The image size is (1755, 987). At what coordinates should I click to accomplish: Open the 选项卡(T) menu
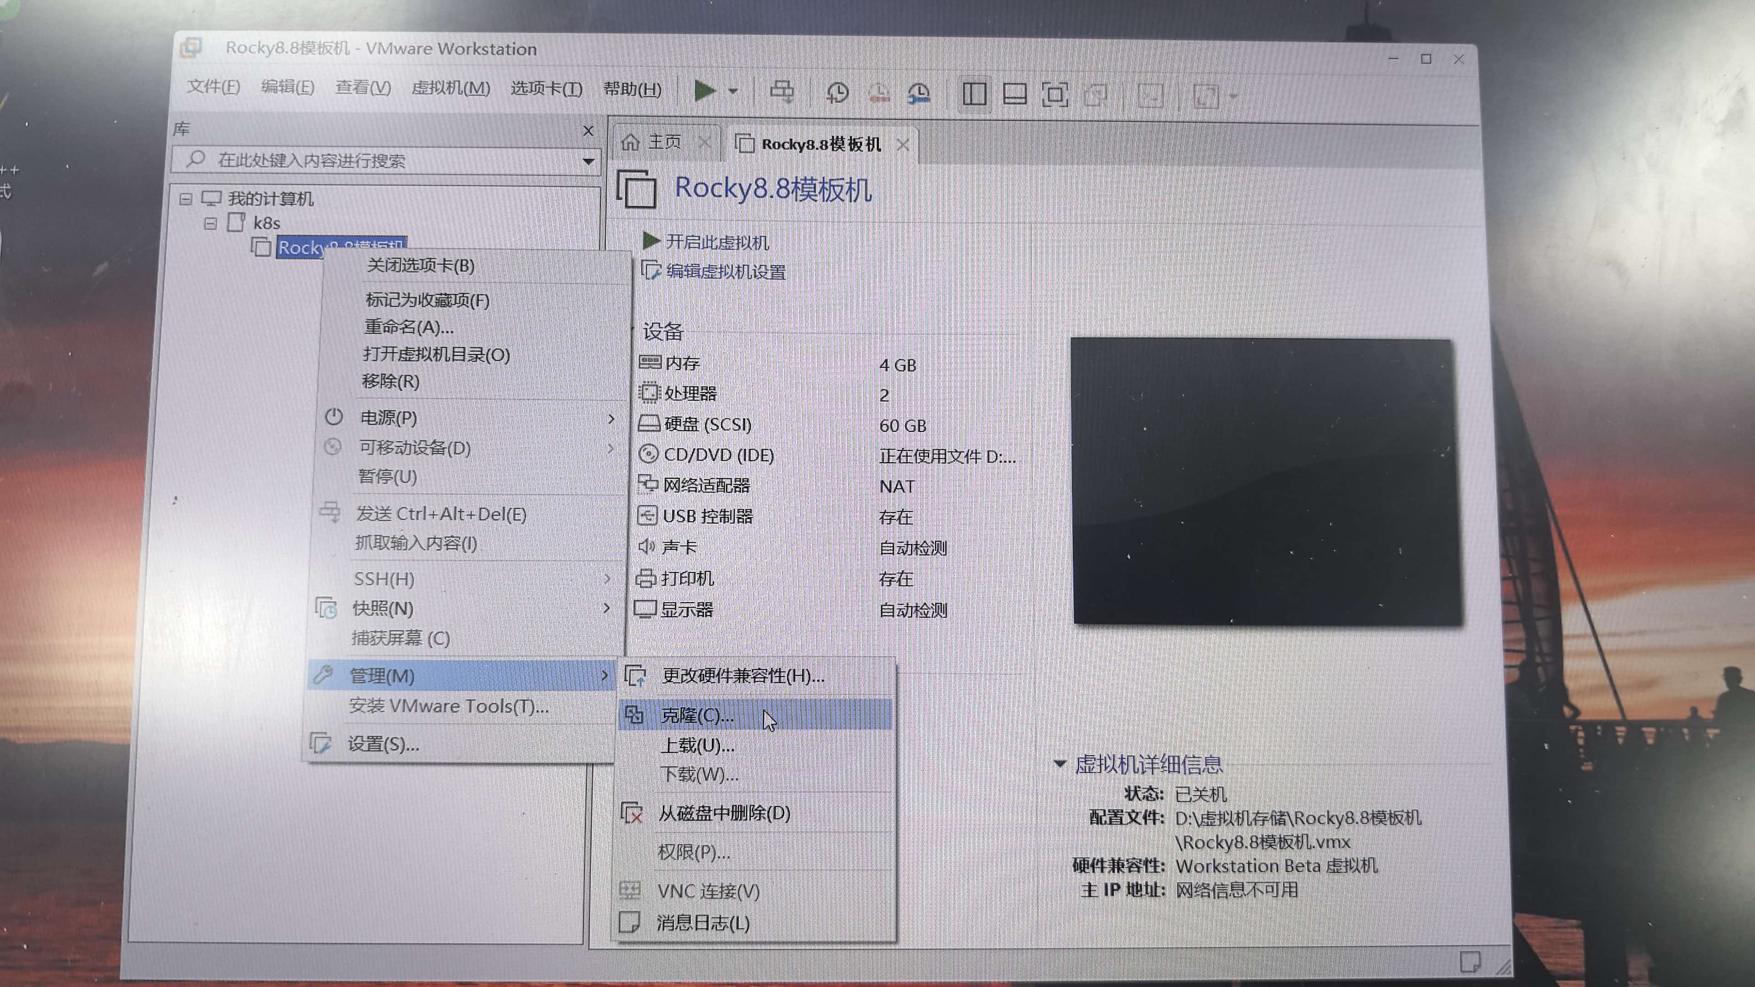tap(547, 89)
